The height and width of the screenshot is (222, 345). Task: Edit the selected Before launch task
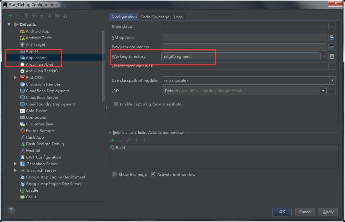coord(129,140)
